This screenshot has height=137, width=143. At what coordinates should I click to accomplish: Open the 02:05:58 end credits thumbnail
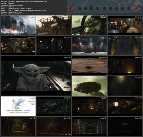(x=125, y=126)
